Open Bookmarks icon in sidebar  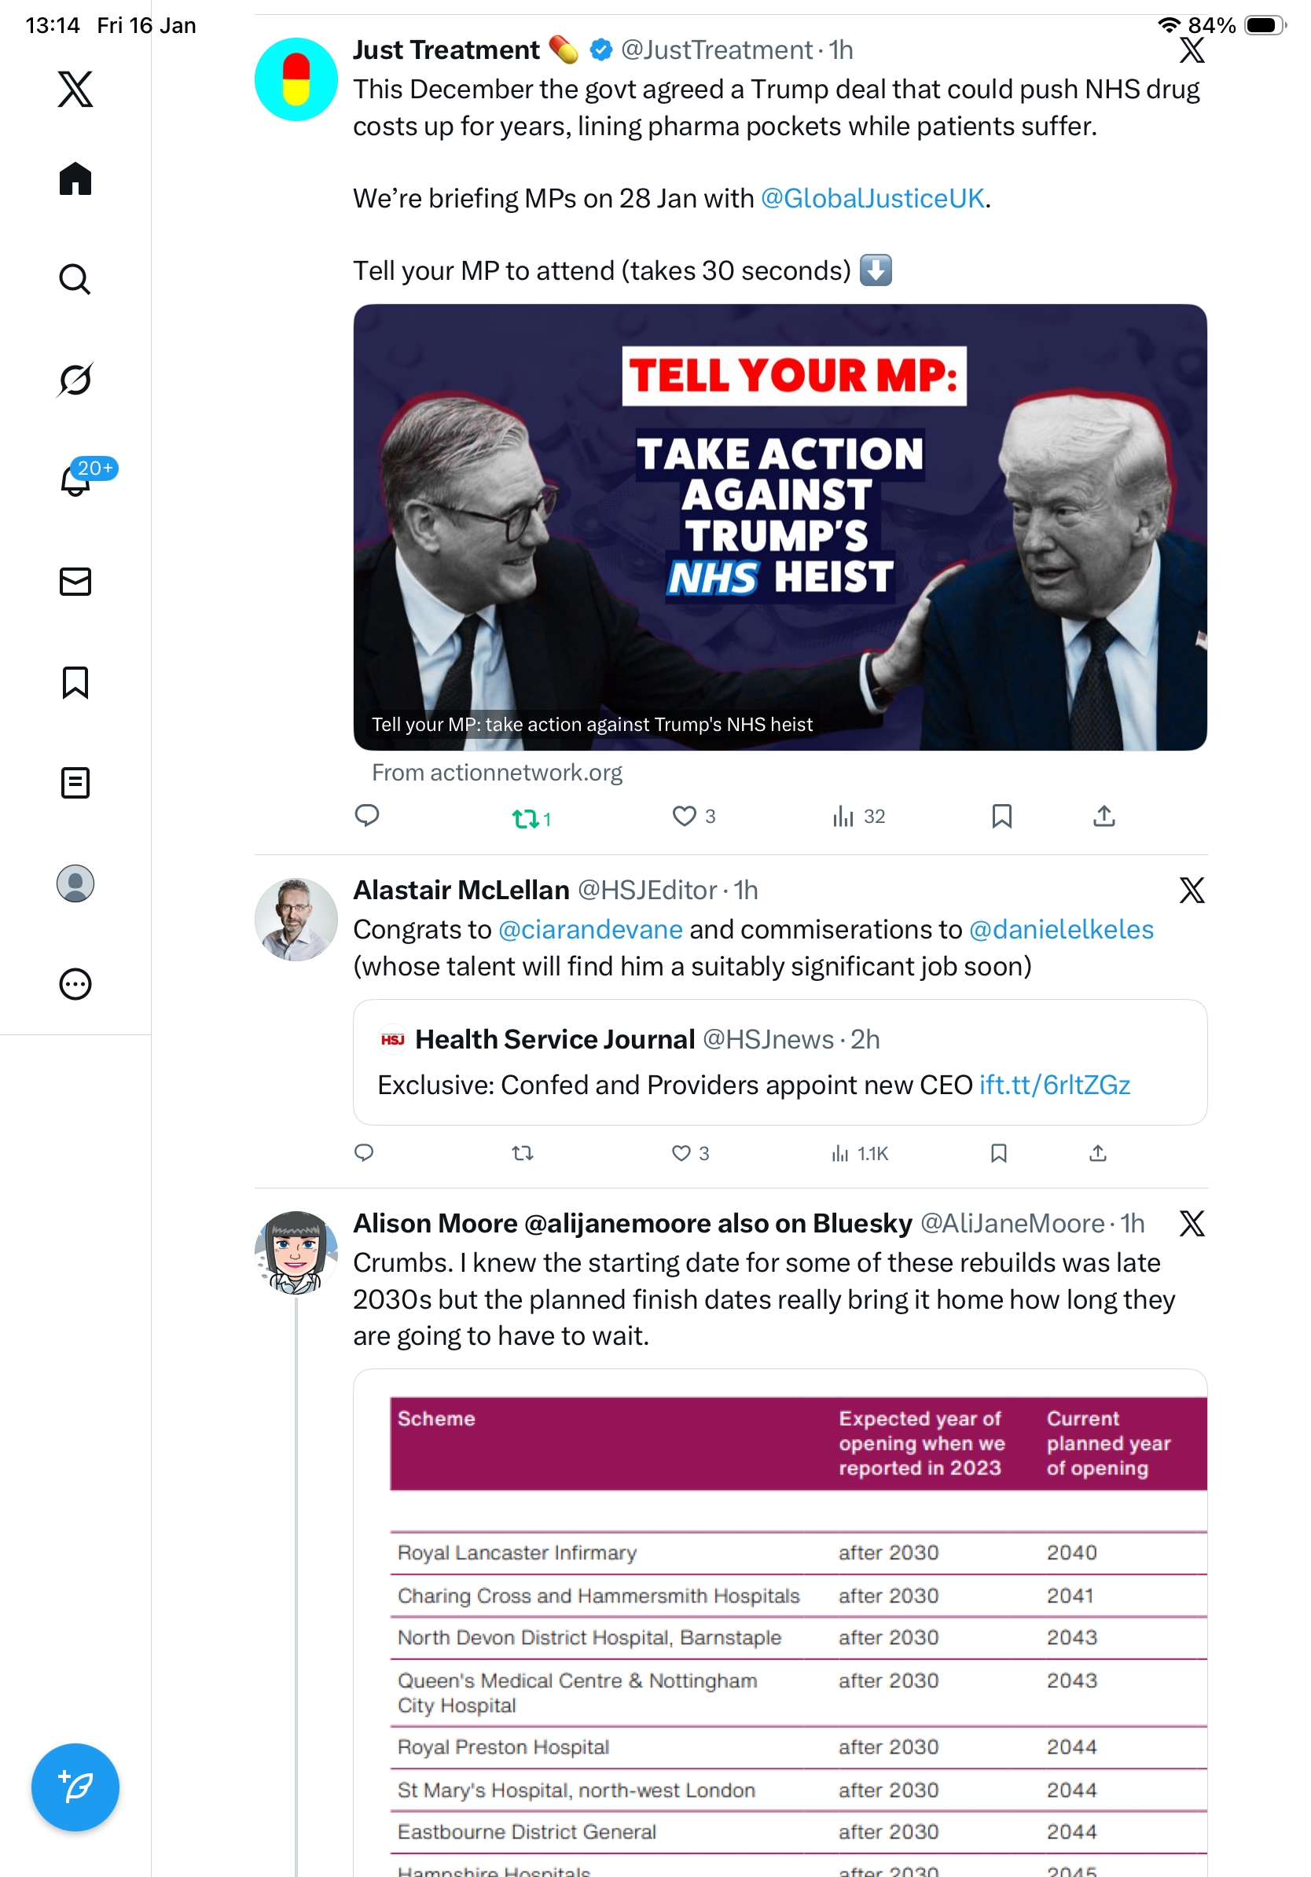(x=75, y=681)
